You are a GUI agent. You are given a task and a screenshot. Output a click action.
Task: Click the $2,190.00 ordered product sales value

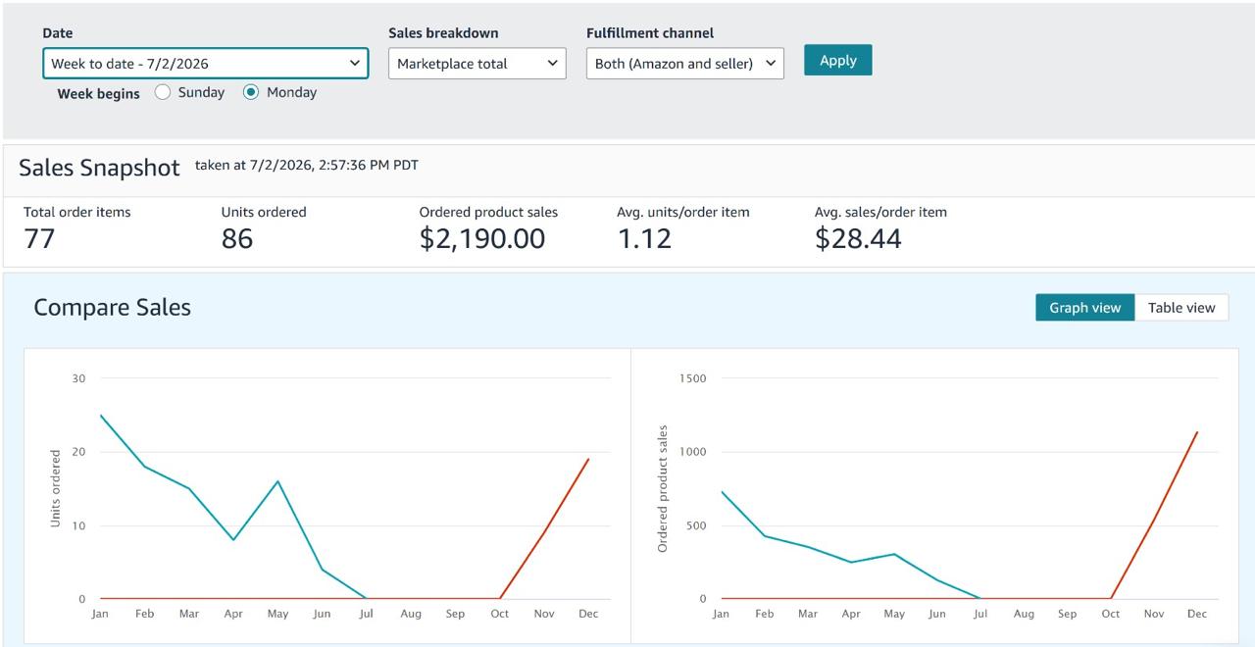482,238
